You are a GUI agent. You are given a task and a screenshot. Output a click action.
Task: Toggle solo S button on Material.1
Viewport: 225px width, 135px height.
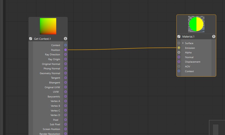[x=214, y=37]
